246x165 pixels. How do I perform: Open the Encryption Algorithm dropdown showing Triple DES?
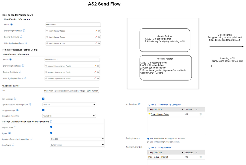click(69, 116)
